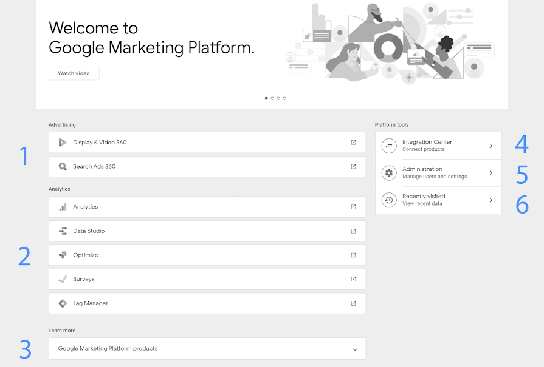Click the Data Studio product icon
The width and height of the screenshot is (544, 367).
click(62, 231)
